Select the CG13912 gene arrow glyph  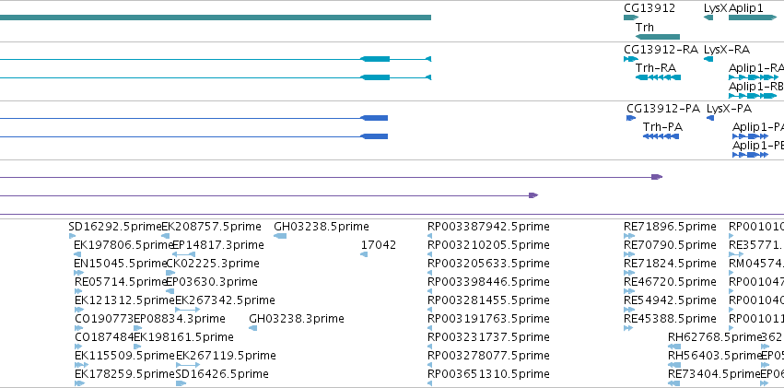pyautogui.click(x=631, y=18)
